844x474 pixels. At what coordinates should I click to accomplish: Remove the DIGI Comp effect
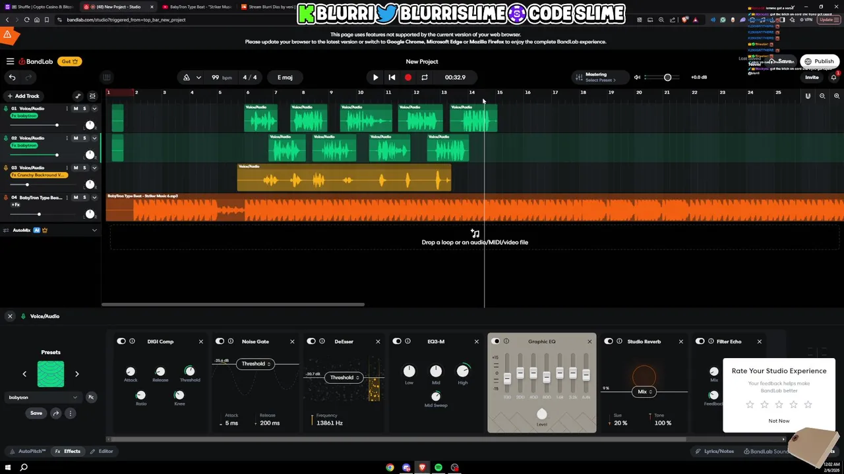pos(201,342)
